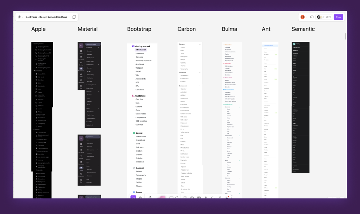This screenshot has height=214, width=360.
Task: Open the orange user avatar dropdown
Action: click(x=303, y=17)
